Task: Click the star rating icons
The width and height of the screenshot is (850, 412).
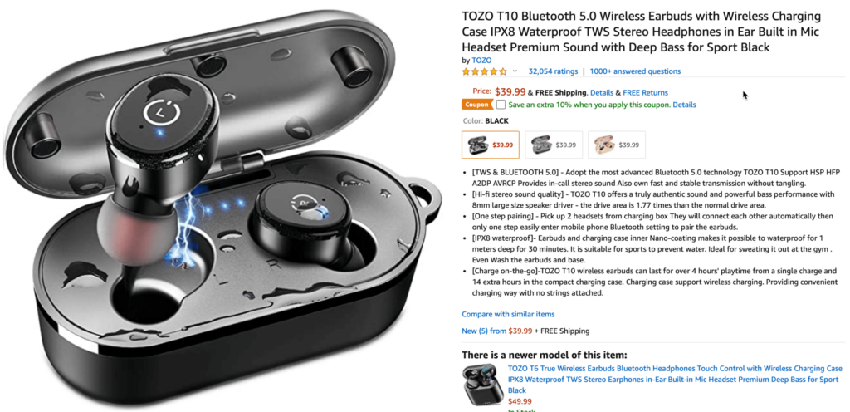Action: pyautogui.click(x=484, y=71)
